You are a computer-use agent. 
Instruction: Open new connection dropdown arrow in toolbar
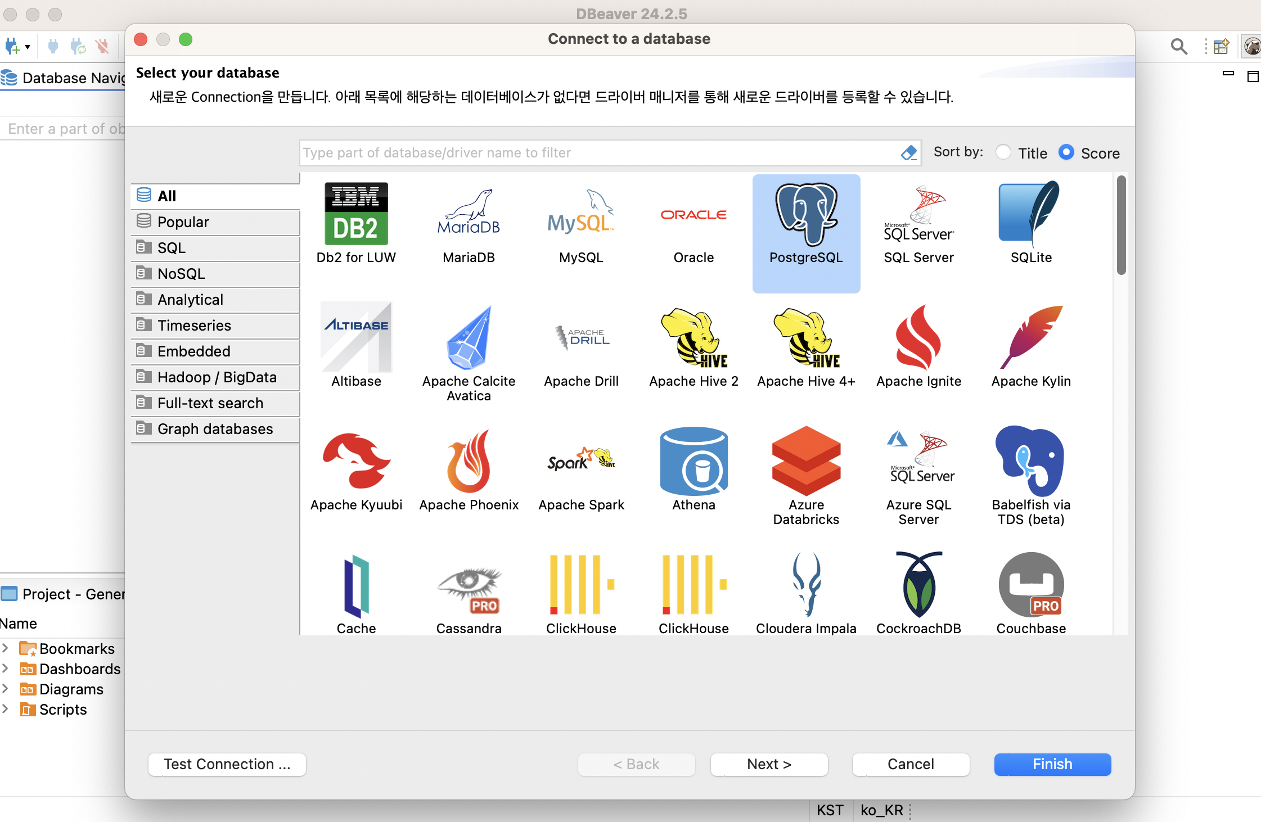click(27, 47)
